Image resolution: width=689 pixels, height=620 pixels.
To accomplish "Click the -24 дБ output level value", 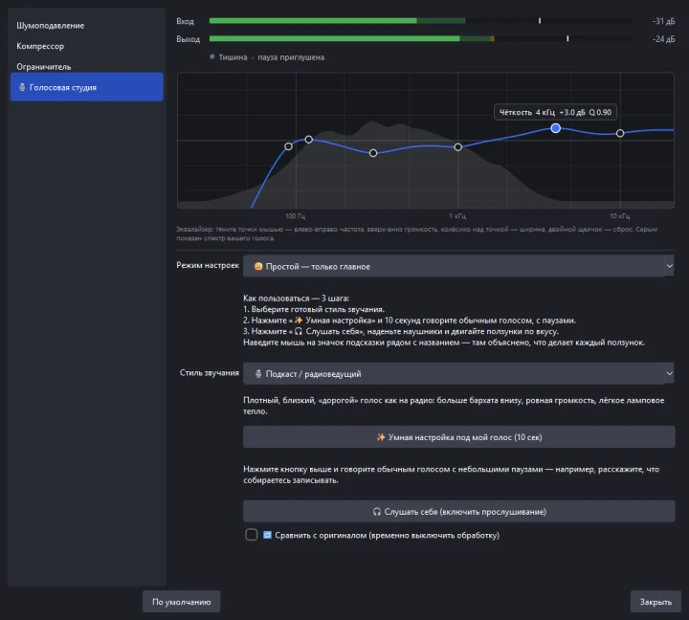I will (663, 39).
